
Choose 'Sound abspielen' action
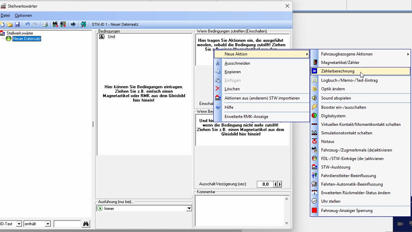(336, 98)
